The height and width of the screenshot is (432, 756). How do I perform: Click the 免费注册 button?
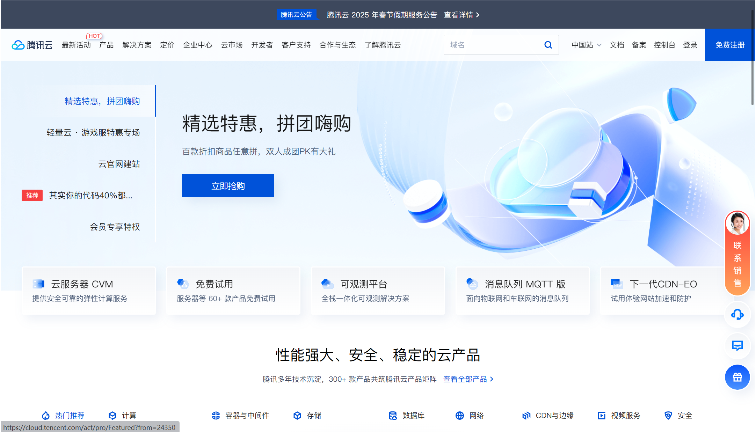click(x=729, y=45)
